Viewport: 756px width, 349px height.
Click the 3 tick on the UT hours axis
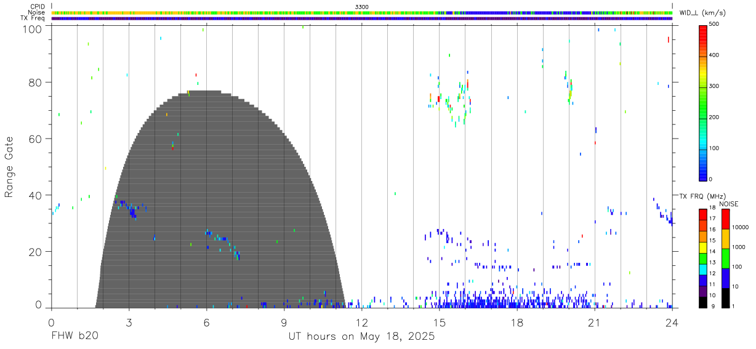point(129,322)
